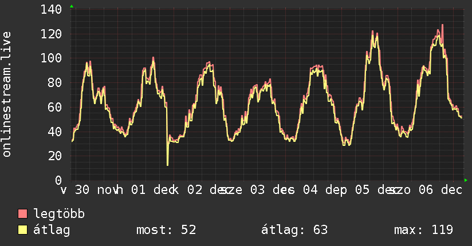This screenshot has width=472, height=246.
Task: Select the legtöbb legend label
Action: click(60, 214)
